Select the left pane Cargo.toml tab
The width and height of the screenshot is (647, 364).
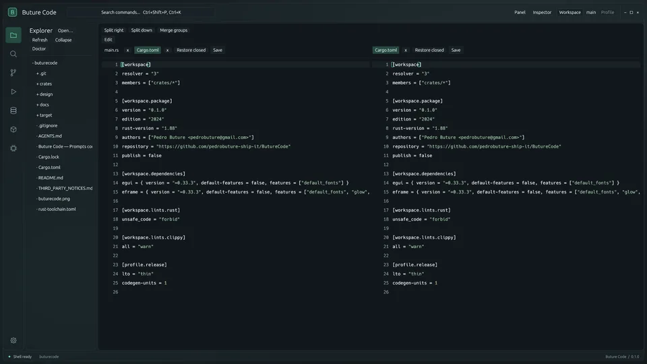pos(148,50)
